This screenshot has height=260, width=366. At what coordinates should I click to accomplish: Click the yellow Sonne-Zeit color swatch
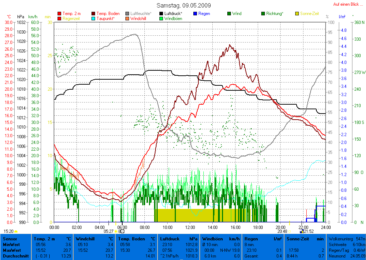297,14
